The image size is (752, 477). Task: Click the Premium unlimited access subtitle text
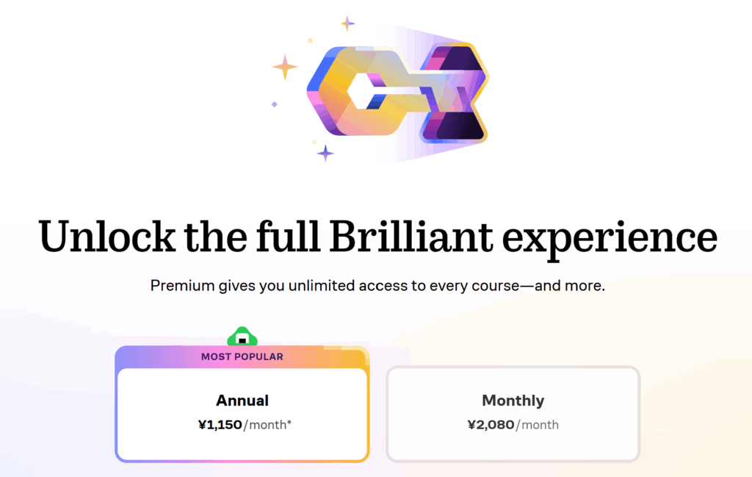377,285
